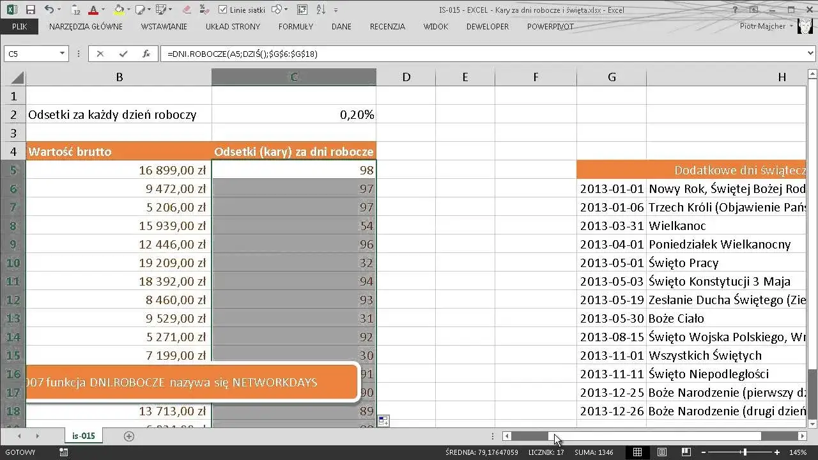The image size is (818, 460).
Task: Expand the Name Box dropdown showing C5
Action: pos(62,54)
